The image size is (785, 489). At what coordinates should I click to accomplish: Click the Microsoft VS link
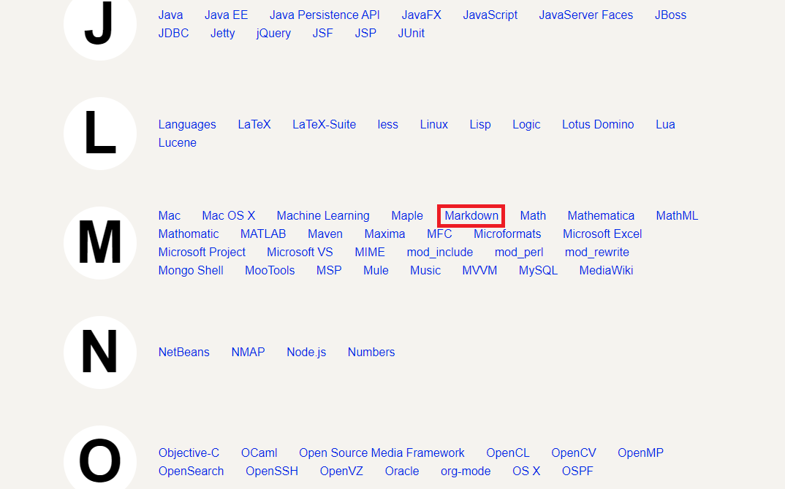coord(300,252)
